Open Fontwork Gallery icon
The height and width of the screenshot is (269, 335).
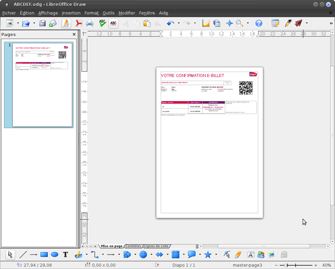(x=250, y=255)
